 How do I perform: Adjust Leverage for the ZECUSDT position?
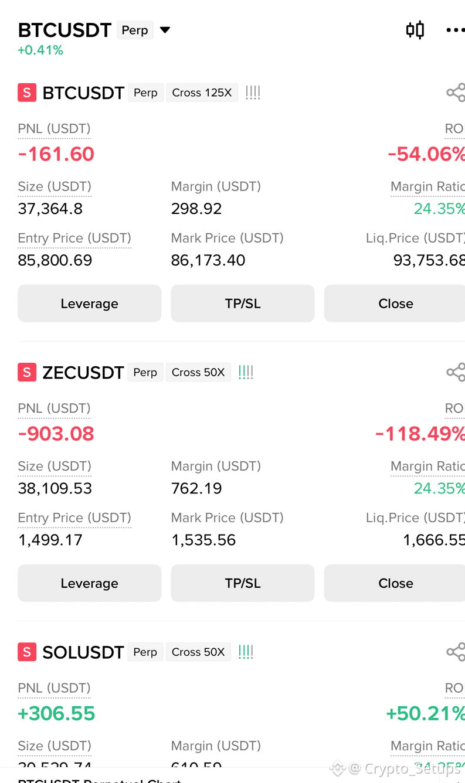coord(89,583)
